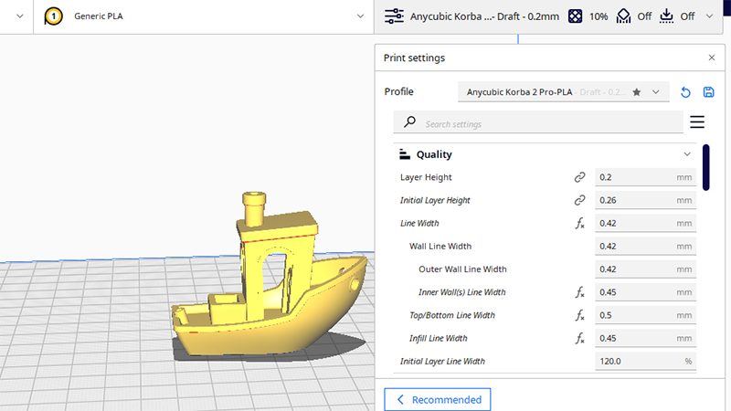Collapse the print settings summary bar chevron

coord(710,16)
